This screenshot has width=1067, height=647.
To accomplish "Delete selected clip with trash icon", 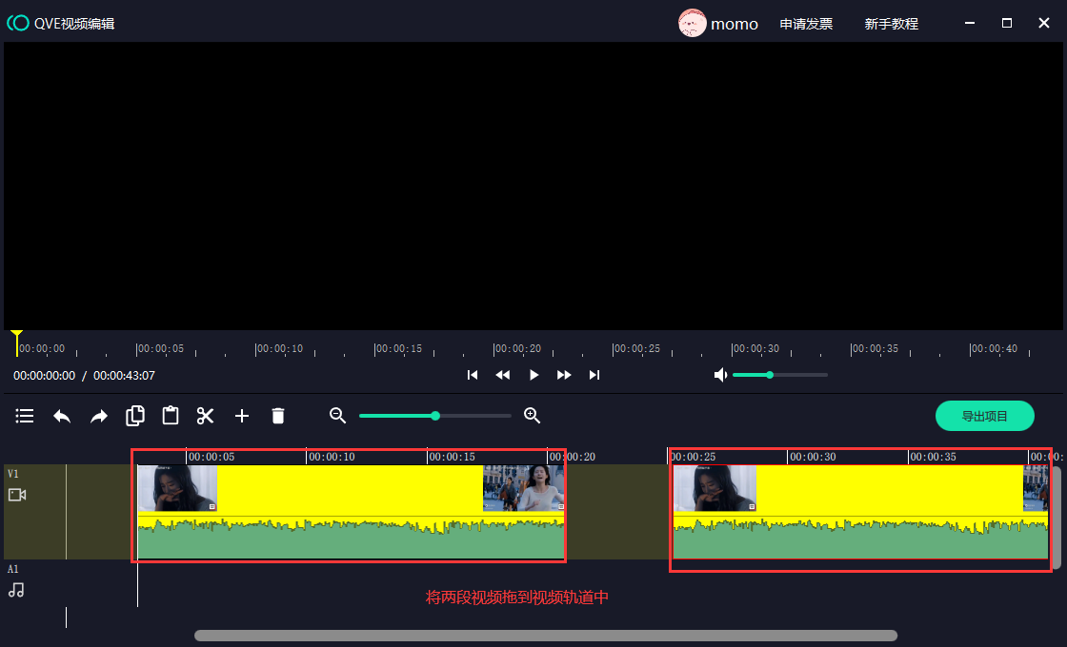I will pos(278,416).
